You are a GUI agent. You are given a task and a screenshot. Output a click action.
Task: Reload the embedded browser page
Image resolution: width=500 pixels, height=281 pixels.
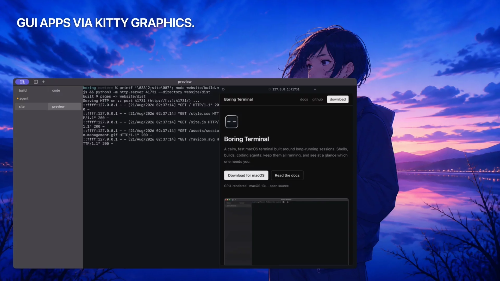223,89
